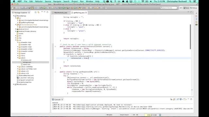This screenshot has height=117, width=209.
Task: Click the Writable status bar field
Action: coord(109,115)
